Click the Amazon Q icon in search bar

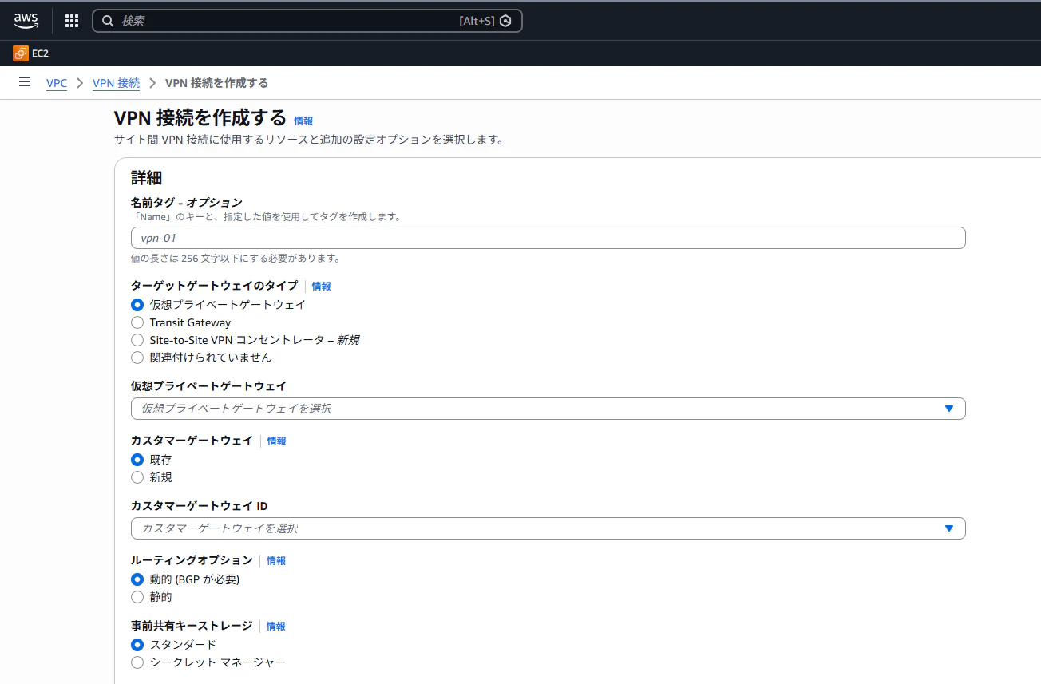click(x=505, y=21)
